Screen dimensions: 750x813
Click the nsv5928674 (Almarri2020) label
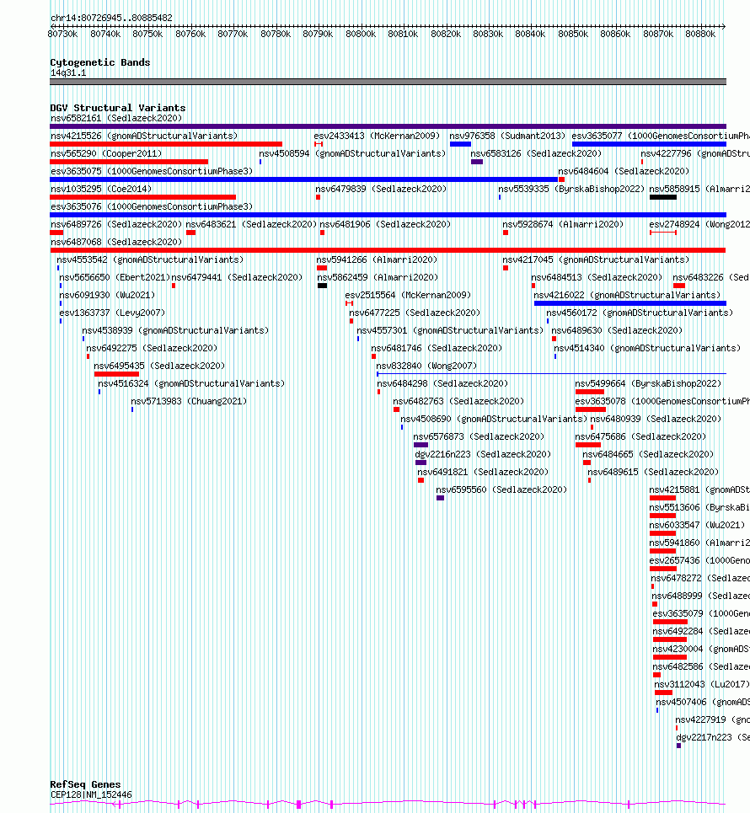pos(563,224)
